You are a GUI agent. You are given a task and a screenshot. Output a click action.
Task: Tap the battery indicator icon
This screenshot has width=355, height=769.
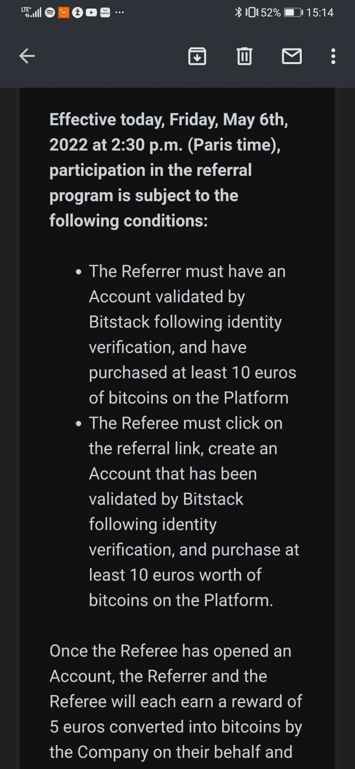[x=293, y=12]
